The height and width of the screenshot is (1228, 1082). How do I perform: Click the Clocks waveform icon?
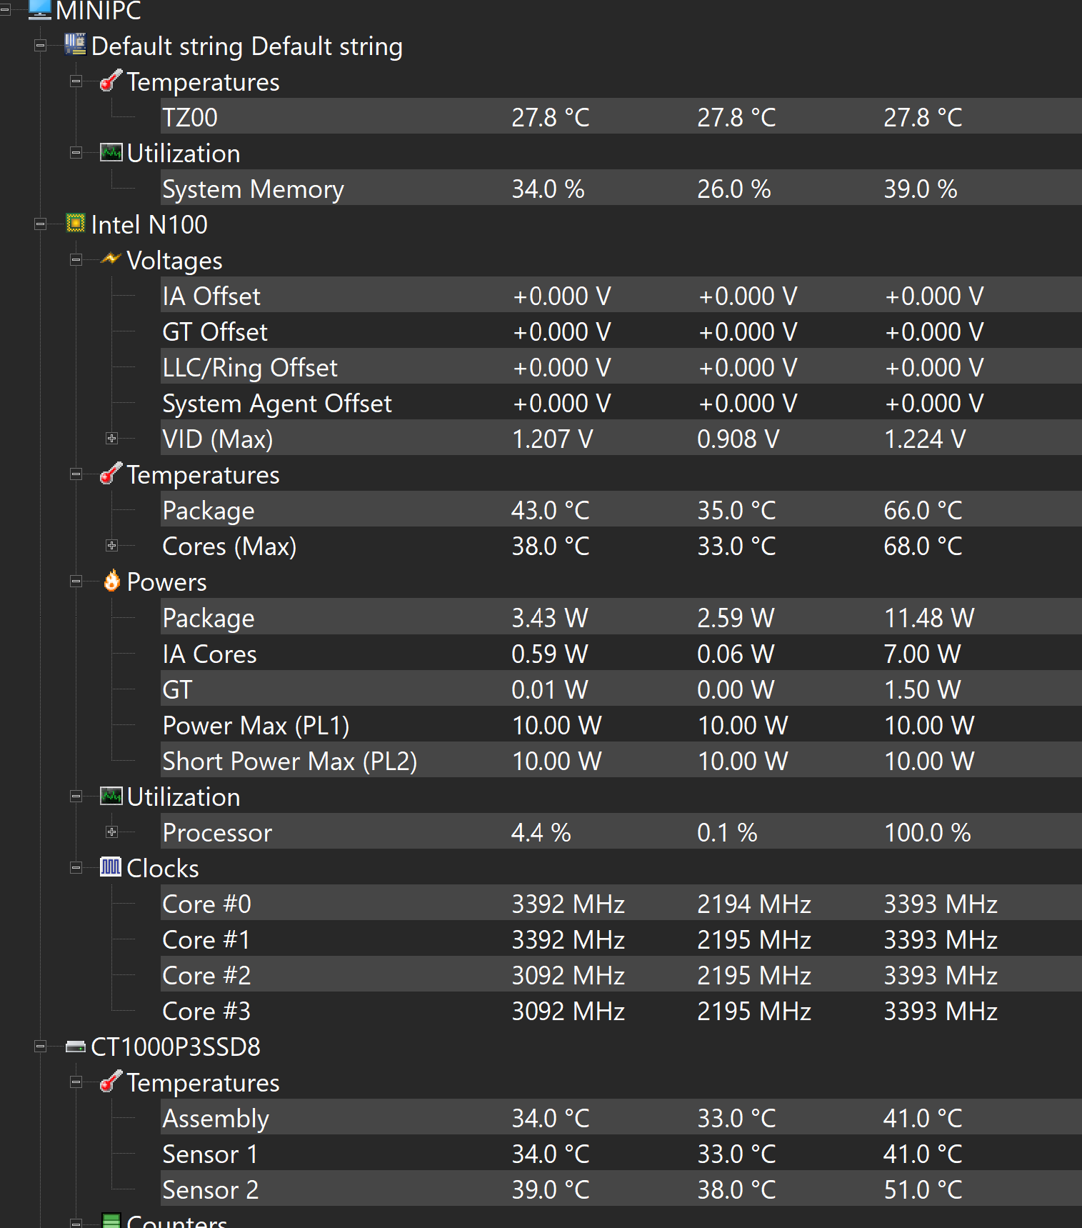111,867
